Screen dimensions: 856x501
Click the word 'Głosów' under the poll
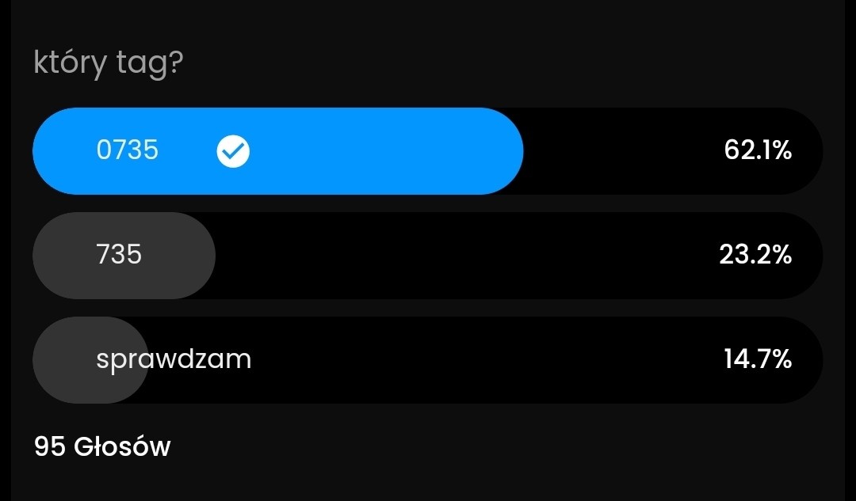(x=122, y=447)
